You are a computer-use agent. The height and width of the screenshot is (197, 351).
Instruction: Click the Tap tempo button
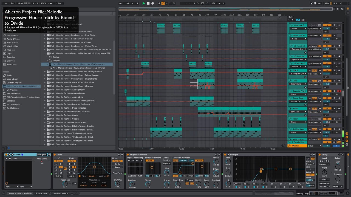pos(13,3)
